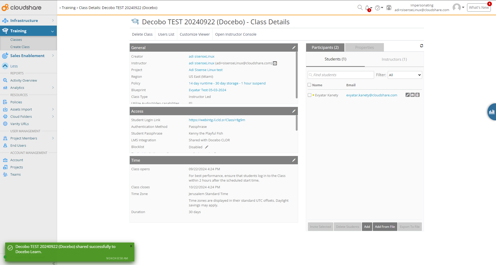Click the Teams icon in sidebar
This screenshot has height=265, width=496.
[x=5, y=174]
